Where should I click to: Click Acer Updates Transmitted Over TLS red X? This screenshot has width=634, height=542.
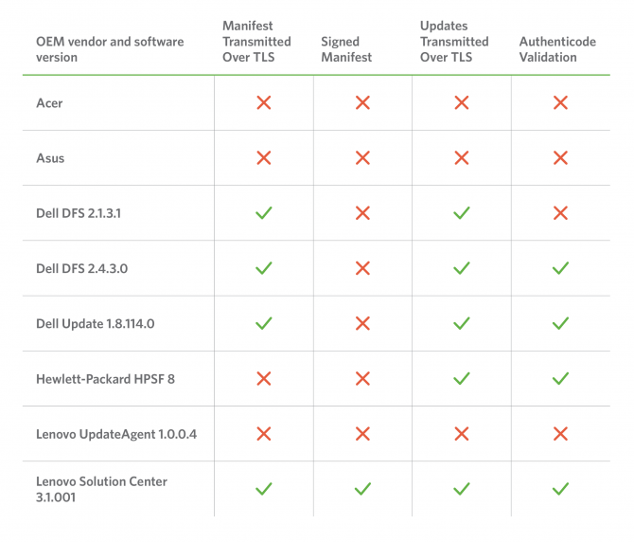[462, 103]
